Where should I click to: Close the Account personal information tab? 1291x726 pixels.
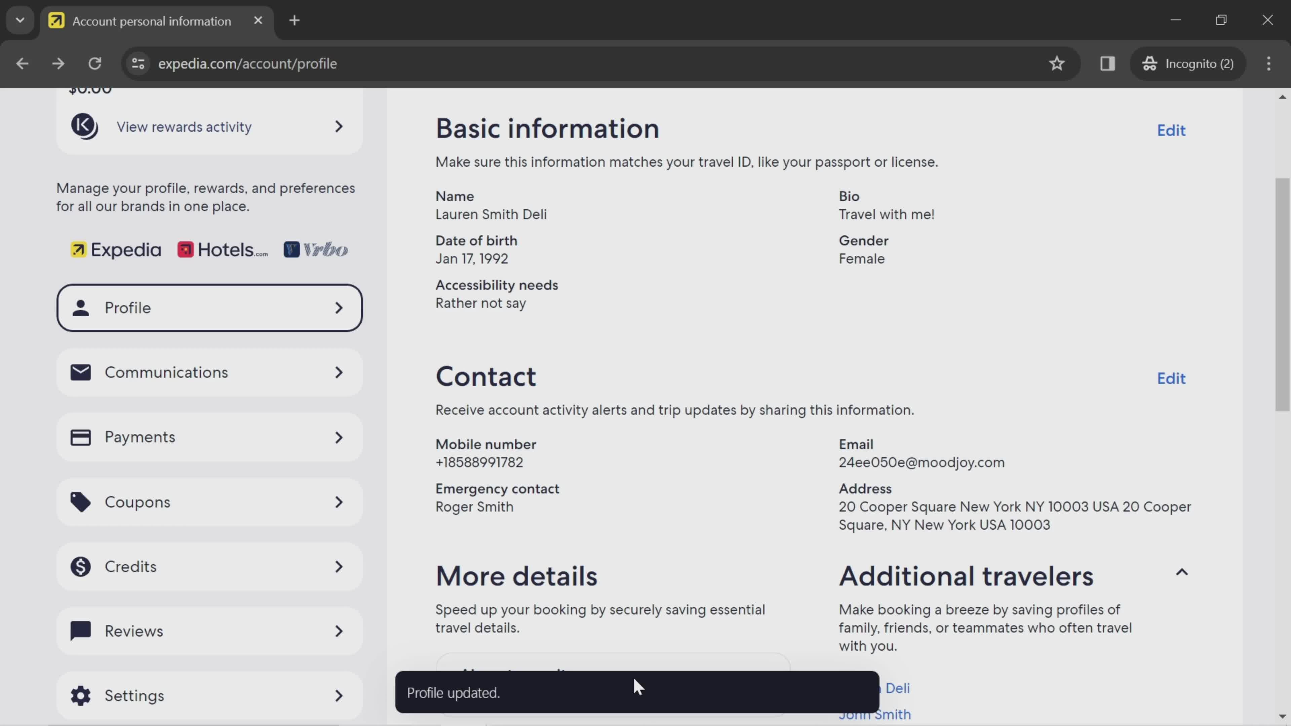tap(258, 21)
